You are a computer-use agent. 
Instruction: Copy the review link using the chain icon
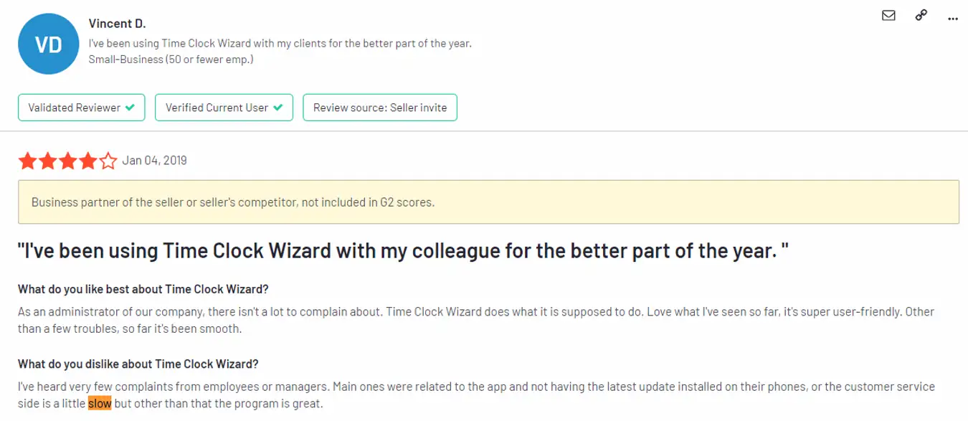tap(921, 15)
